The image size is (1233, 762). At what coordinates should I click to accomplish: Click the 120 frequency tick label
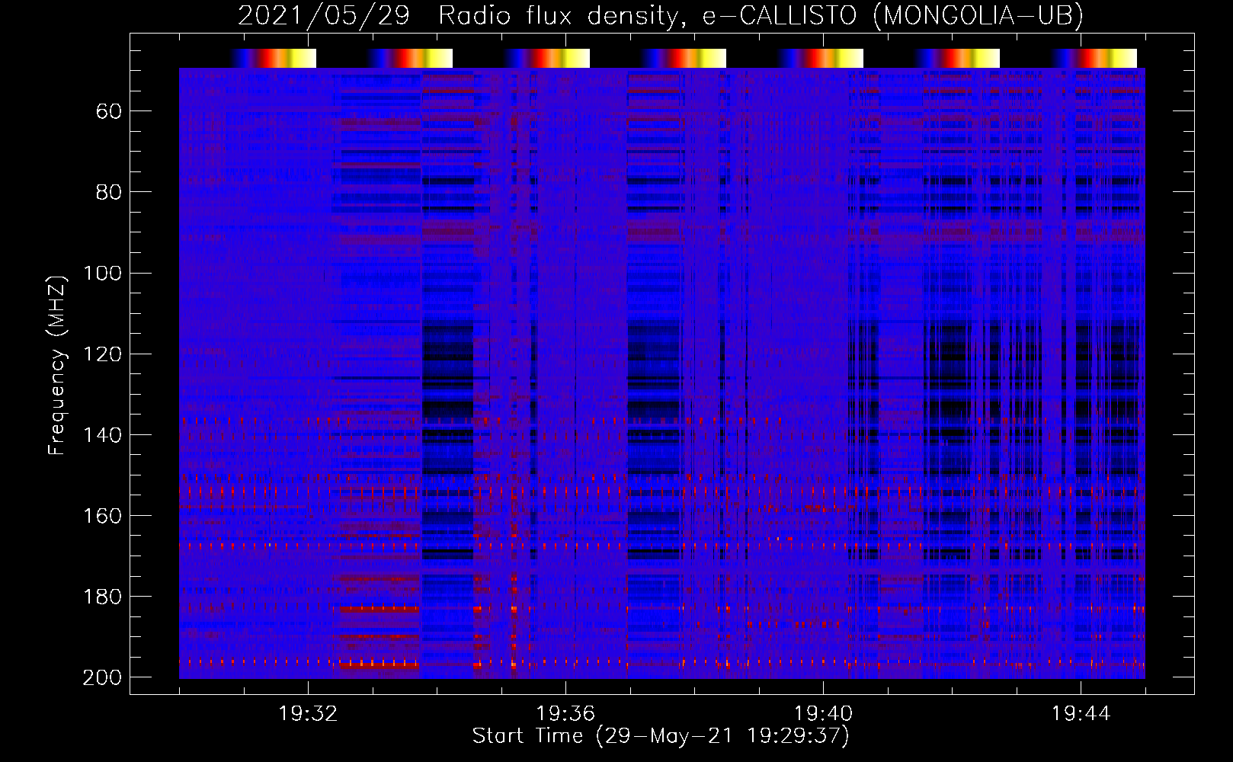point(102,354)
